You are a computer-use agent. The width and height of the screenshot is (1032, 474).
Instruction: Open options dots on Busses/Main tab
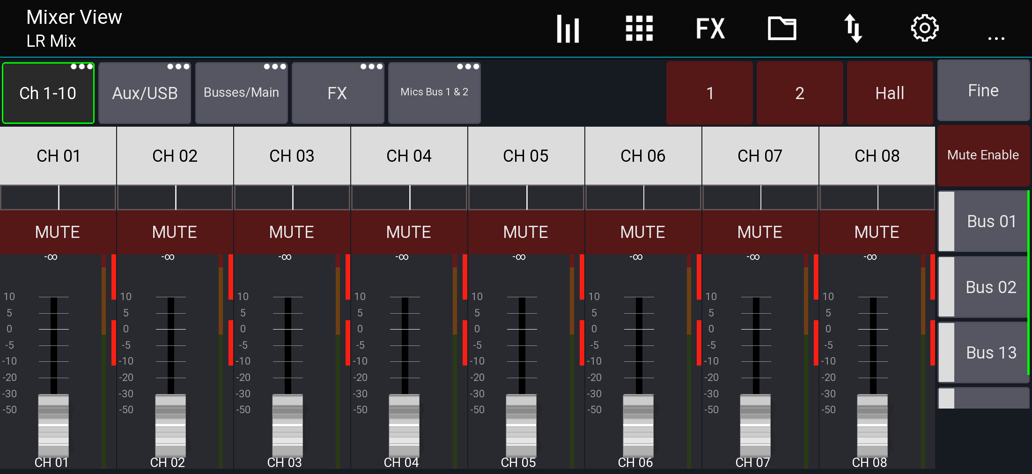(x=275, y=66)
